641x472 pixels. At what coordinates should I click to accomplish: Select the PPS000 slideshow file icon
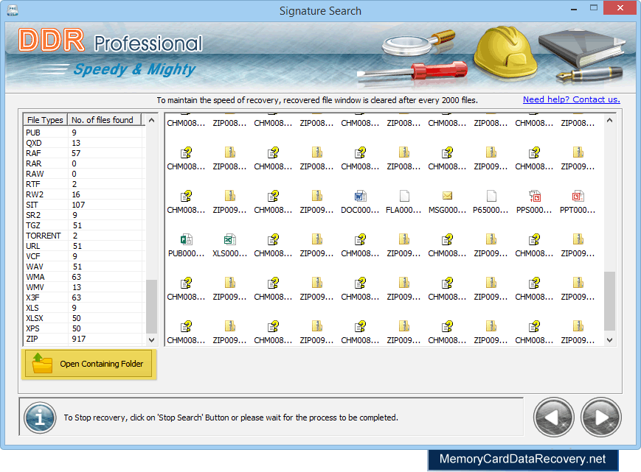click(x=534, y=196)
